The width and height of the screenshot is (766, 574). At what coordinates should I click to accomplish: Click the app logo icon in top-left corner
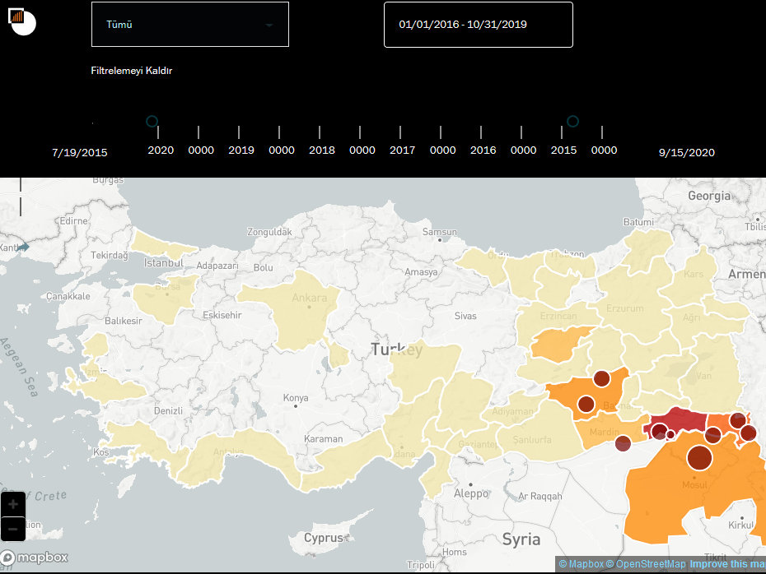22,21
